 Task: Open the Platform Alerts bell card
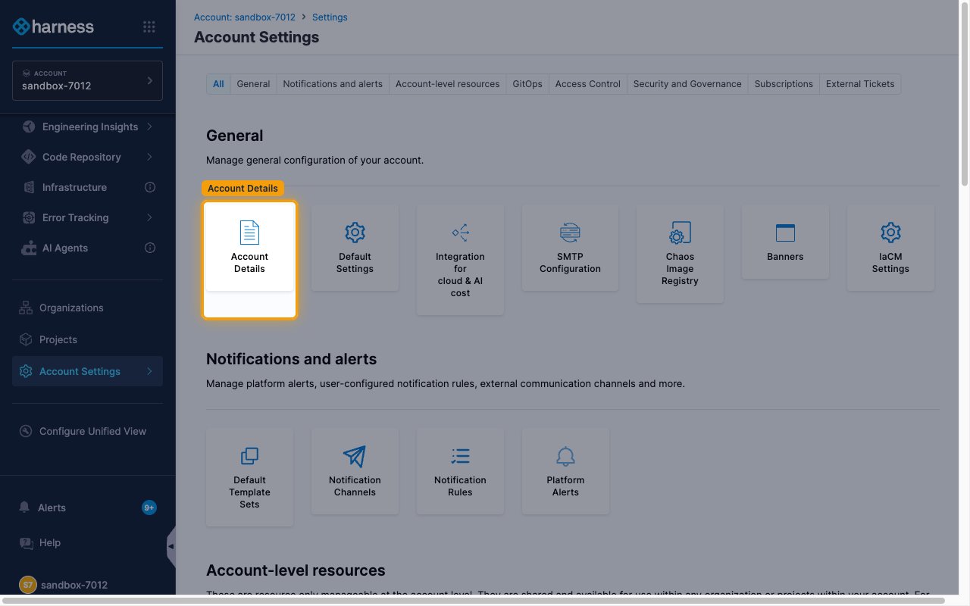tap(565, 470)
